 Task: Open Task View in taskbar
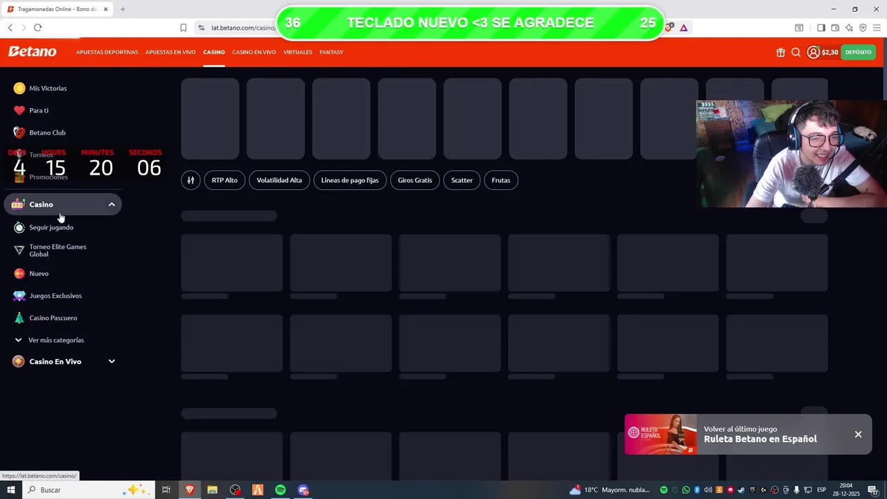166,489
